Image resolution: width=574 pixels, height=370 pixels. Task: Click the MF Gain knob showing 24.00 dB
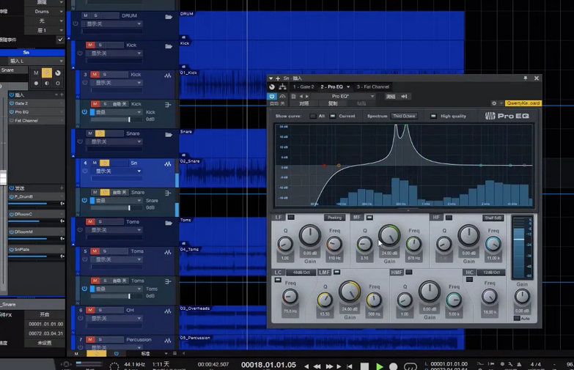[389, 235]
